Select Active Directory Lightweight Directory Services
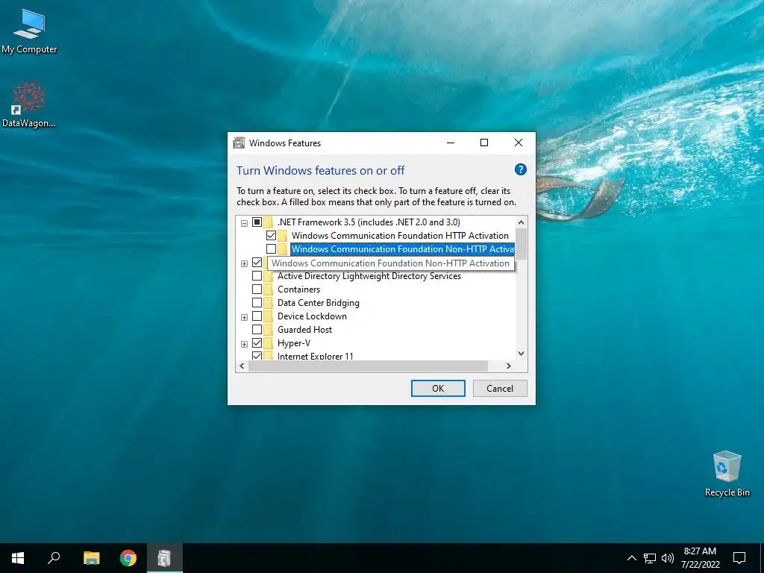764x573 pixels. (369, 276)
